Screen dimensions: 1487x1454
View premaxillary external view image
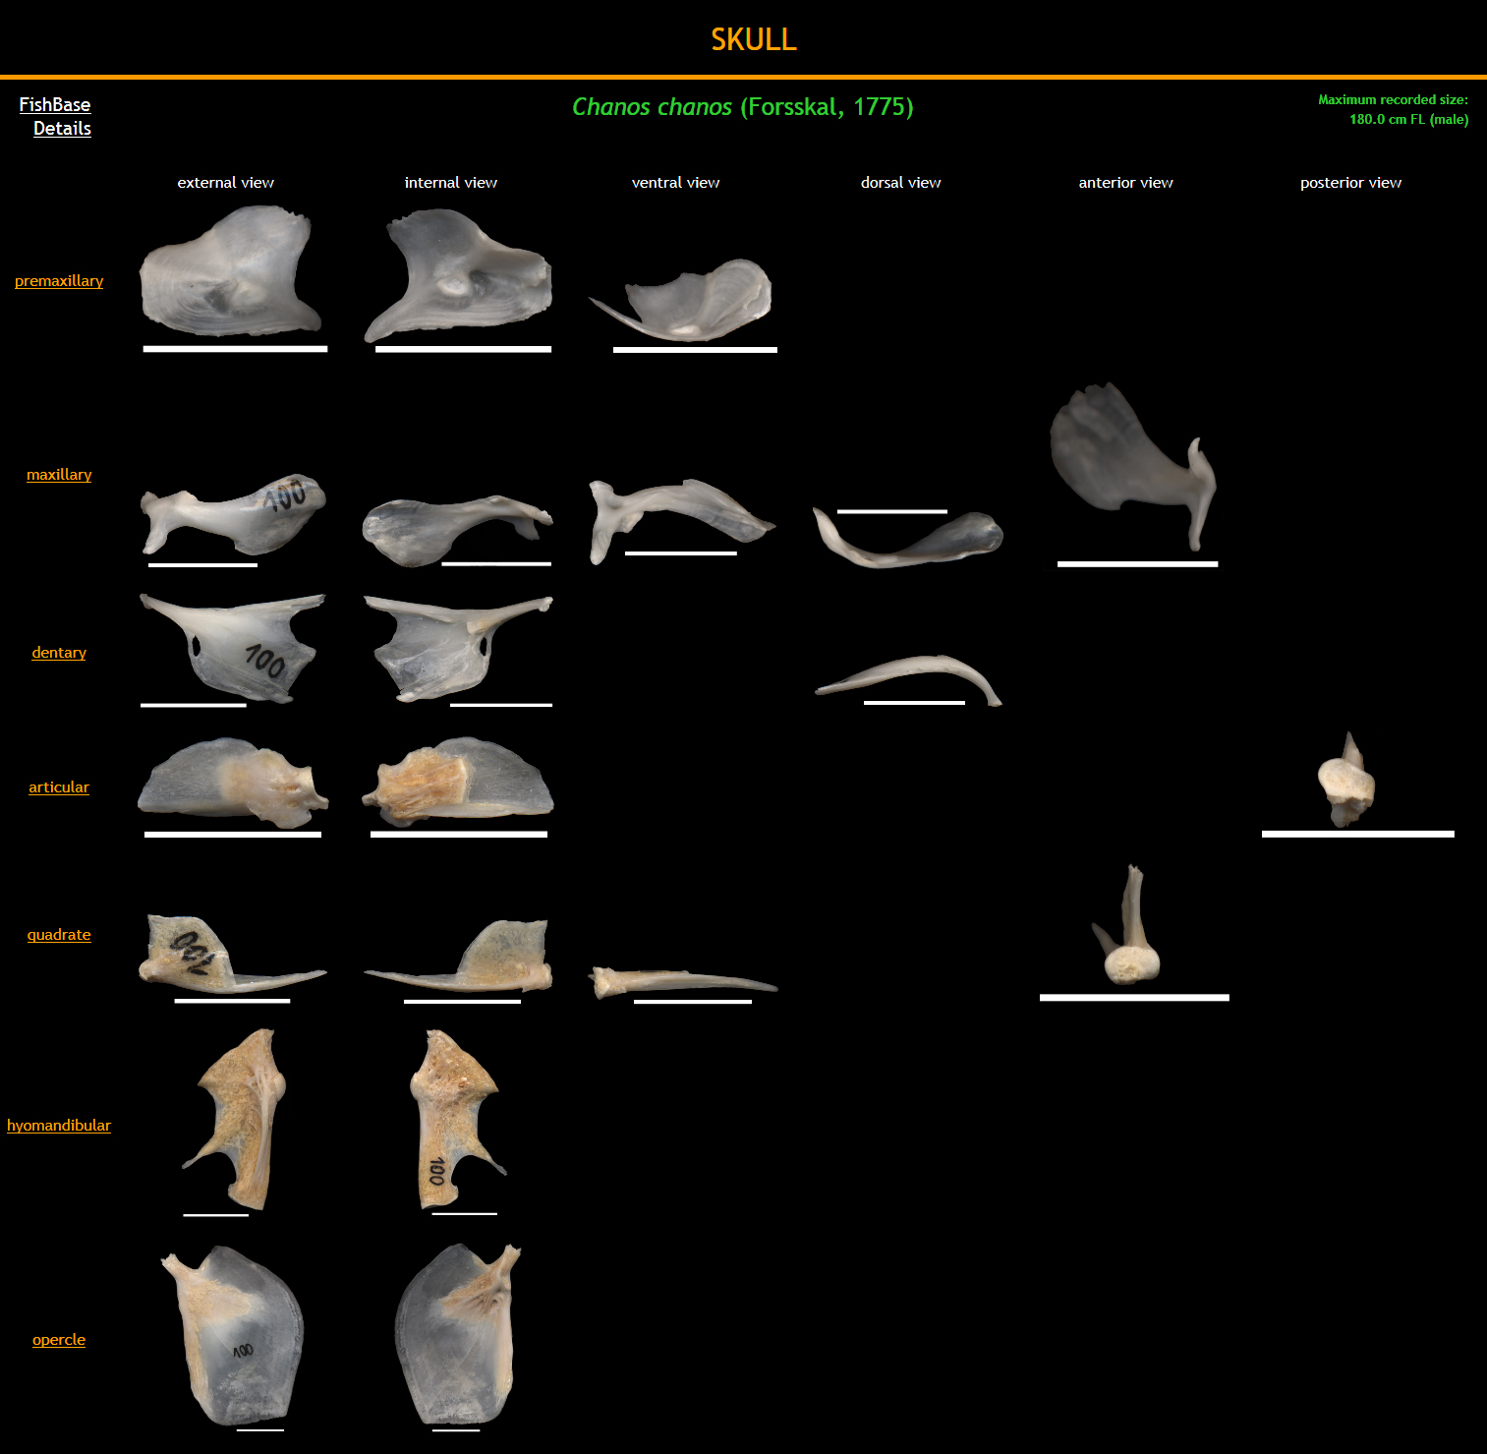(231, 270)
